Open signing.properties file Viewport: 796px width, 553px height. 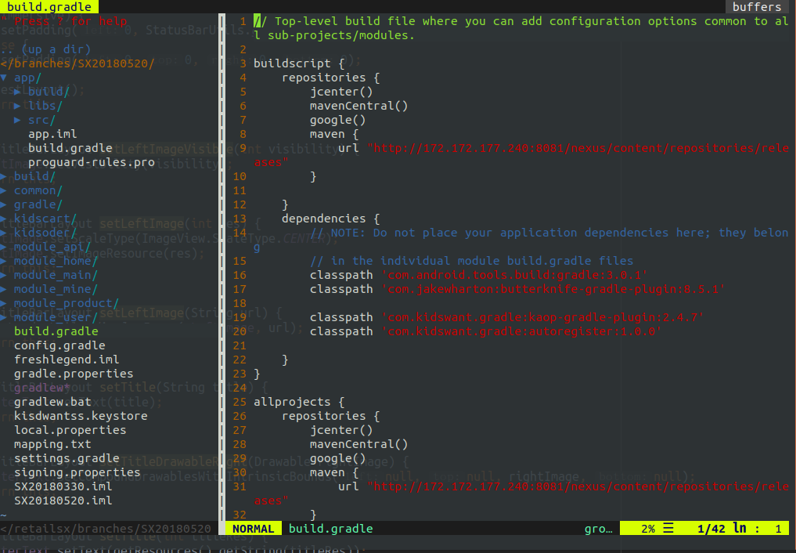point(77,473)
